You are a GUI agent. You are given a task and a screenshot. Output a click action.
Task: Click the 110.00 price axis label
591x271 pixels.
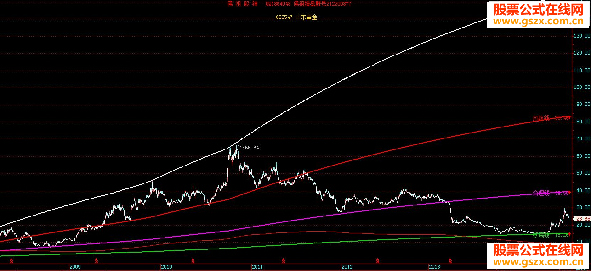pyautogui.click(x=582, y=70)
